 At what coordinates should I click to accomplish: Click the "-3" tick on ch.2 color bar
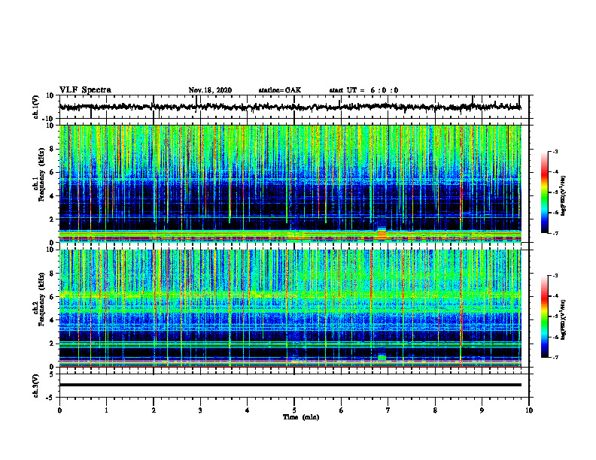point(555,276)
